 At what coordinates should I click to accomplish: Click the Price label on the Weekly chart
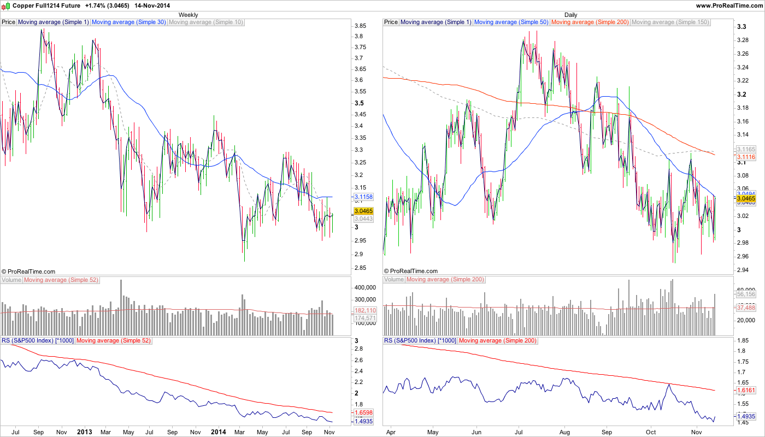pyautogui.click(x=9, y=22)
